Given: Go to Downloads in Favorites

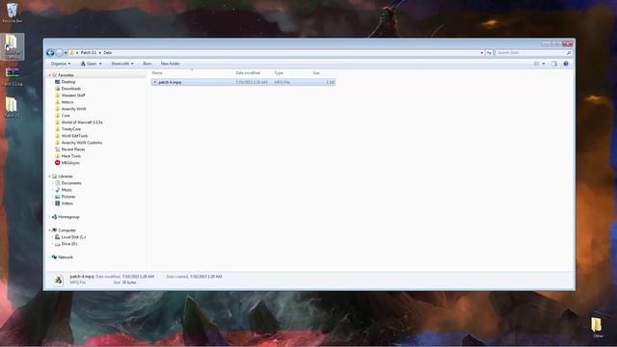Looking at the screenshot, I should [70, 89].
